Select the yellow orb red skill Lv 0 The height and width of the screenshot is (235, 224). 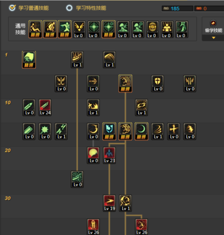coord(93,156)
